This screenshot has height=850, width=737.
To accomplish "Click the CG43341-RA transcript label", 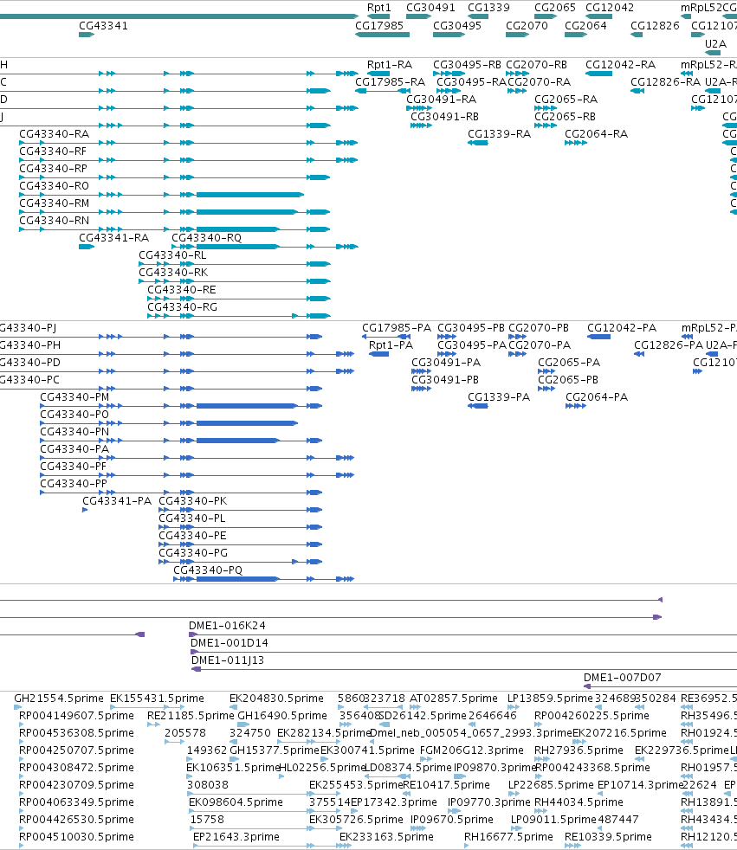I will (x=114, y=238).
